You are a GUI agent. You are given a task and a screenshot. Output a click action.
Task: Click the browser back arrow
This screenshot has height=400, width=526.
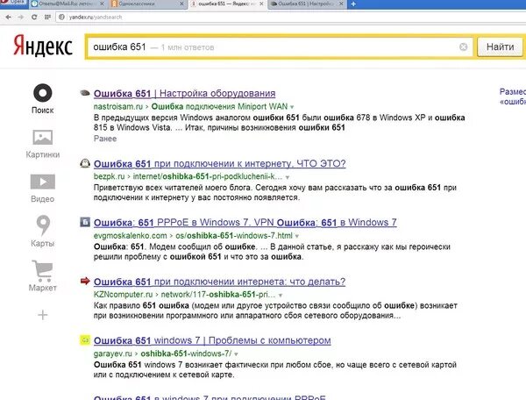tap(9, 17)
